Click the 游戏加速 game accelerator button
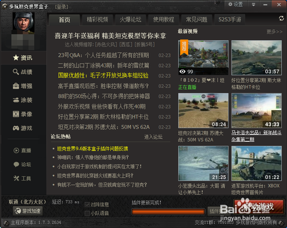Screen dimensions: 287x228 [28, 211]
